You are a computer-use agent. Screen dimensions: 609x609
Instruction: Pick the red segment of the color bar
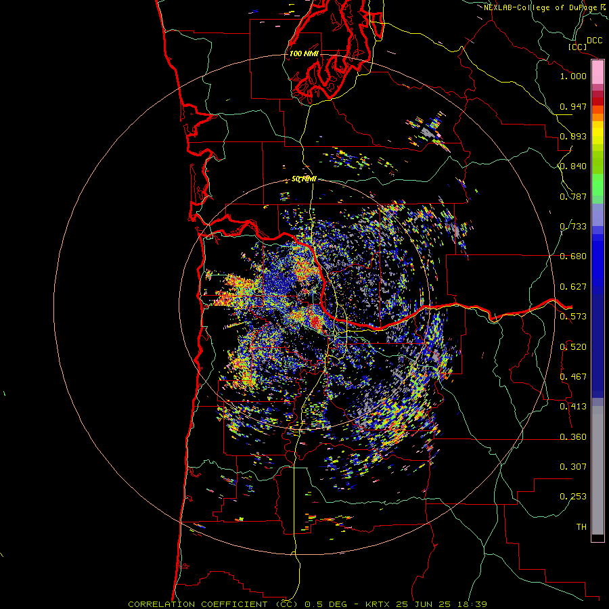[x=597, y=101]
